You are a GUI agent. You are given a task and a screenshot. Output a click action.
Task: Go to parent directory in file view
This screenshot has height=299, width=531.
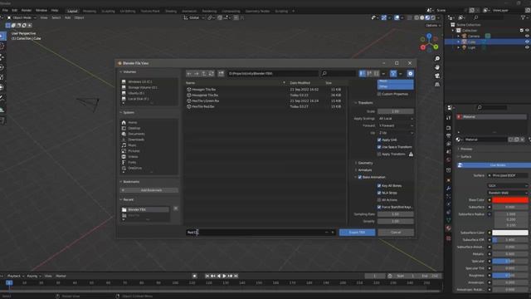[204, 74]
